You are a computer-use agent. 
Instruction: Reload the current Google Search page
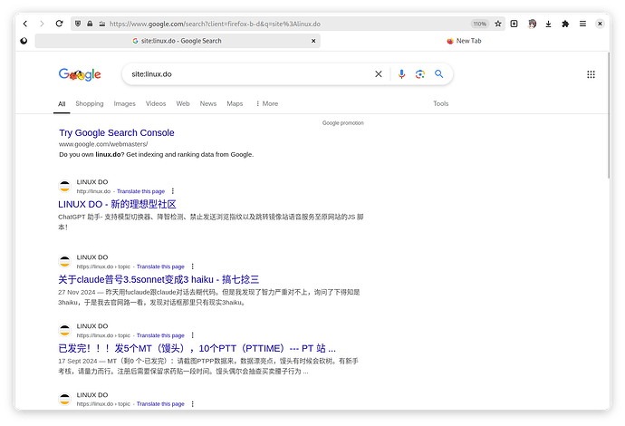coord(60,24)
